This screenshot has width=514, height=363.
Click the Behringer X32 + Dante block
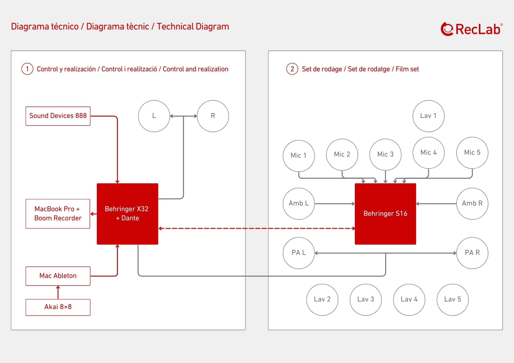[127, 214]
